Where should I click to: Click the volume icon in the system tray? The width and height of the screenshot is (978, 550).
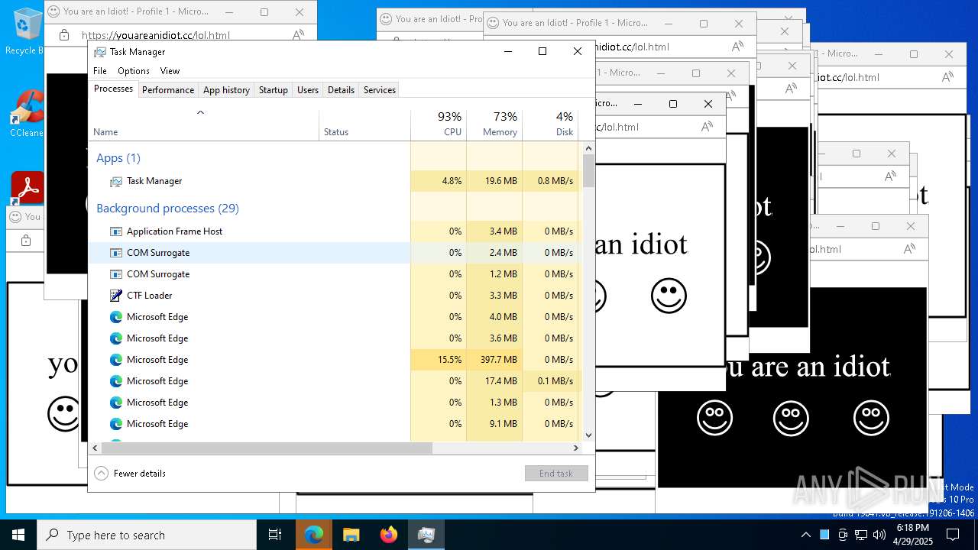(x=879, y=535)
